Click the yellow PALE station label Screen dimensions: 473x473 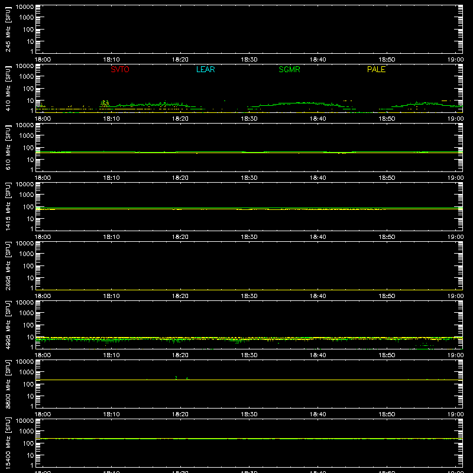(x=376, y=69)
